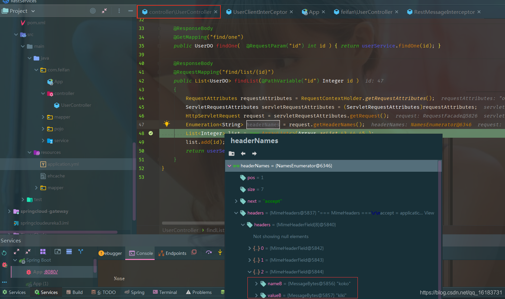Viewport: 505px width, 299px height.
Task: Open the Problems tool window tab
Action: [199, 292]
